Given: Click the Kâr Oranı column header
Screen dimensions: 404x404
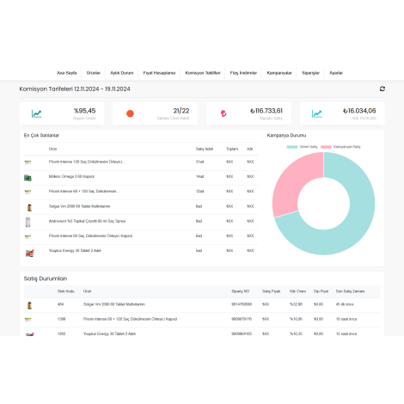Looking at the screenshot, I should pyautogui.click(x=297, y=291).
